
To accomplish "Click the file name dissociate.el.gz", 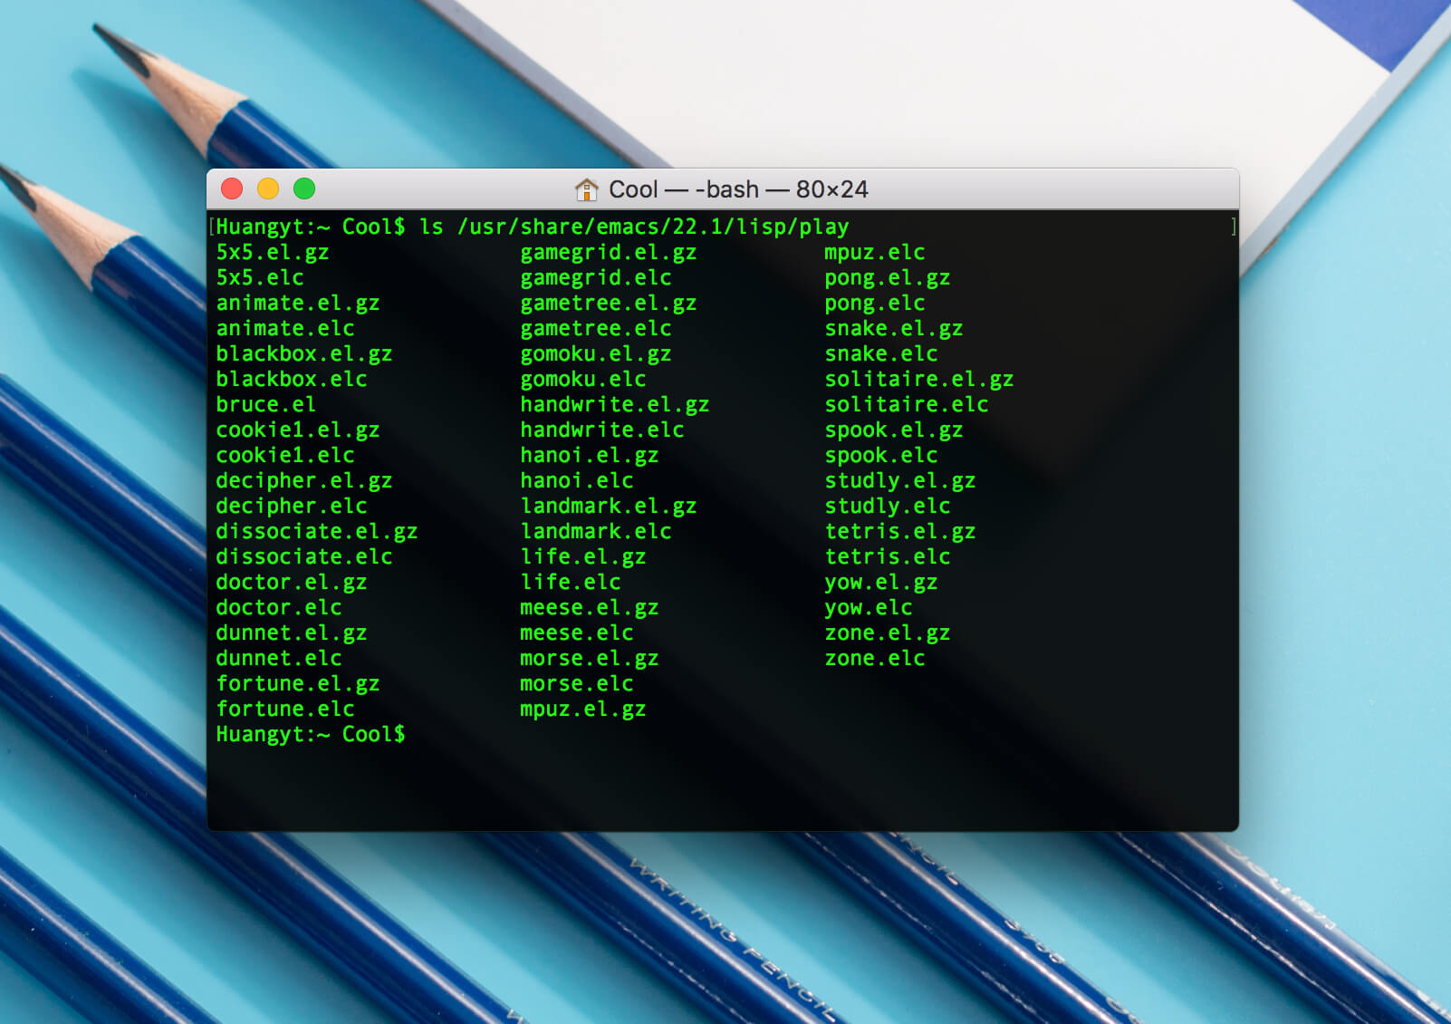I will pyautogui.click(x=317, y=531).
